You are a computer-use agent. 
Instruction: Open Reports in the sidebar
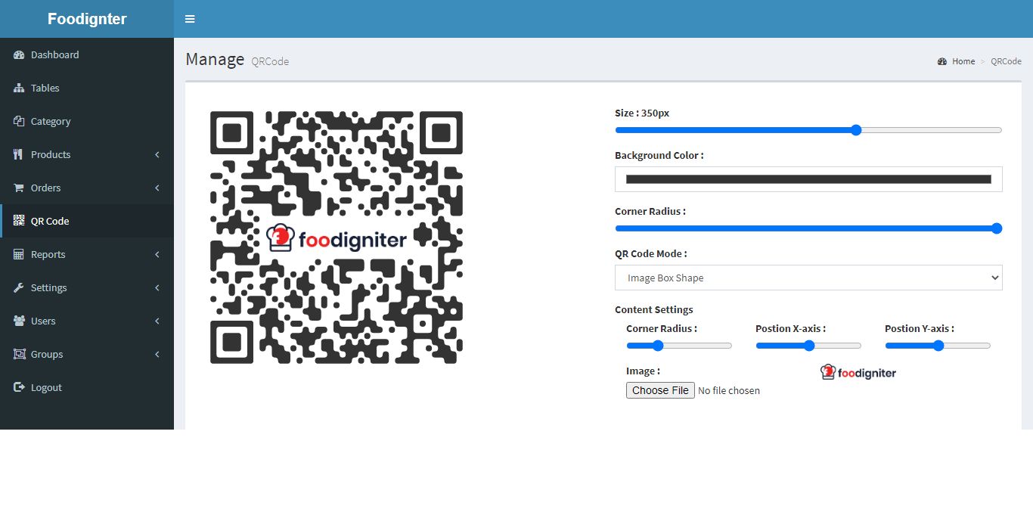87,254
